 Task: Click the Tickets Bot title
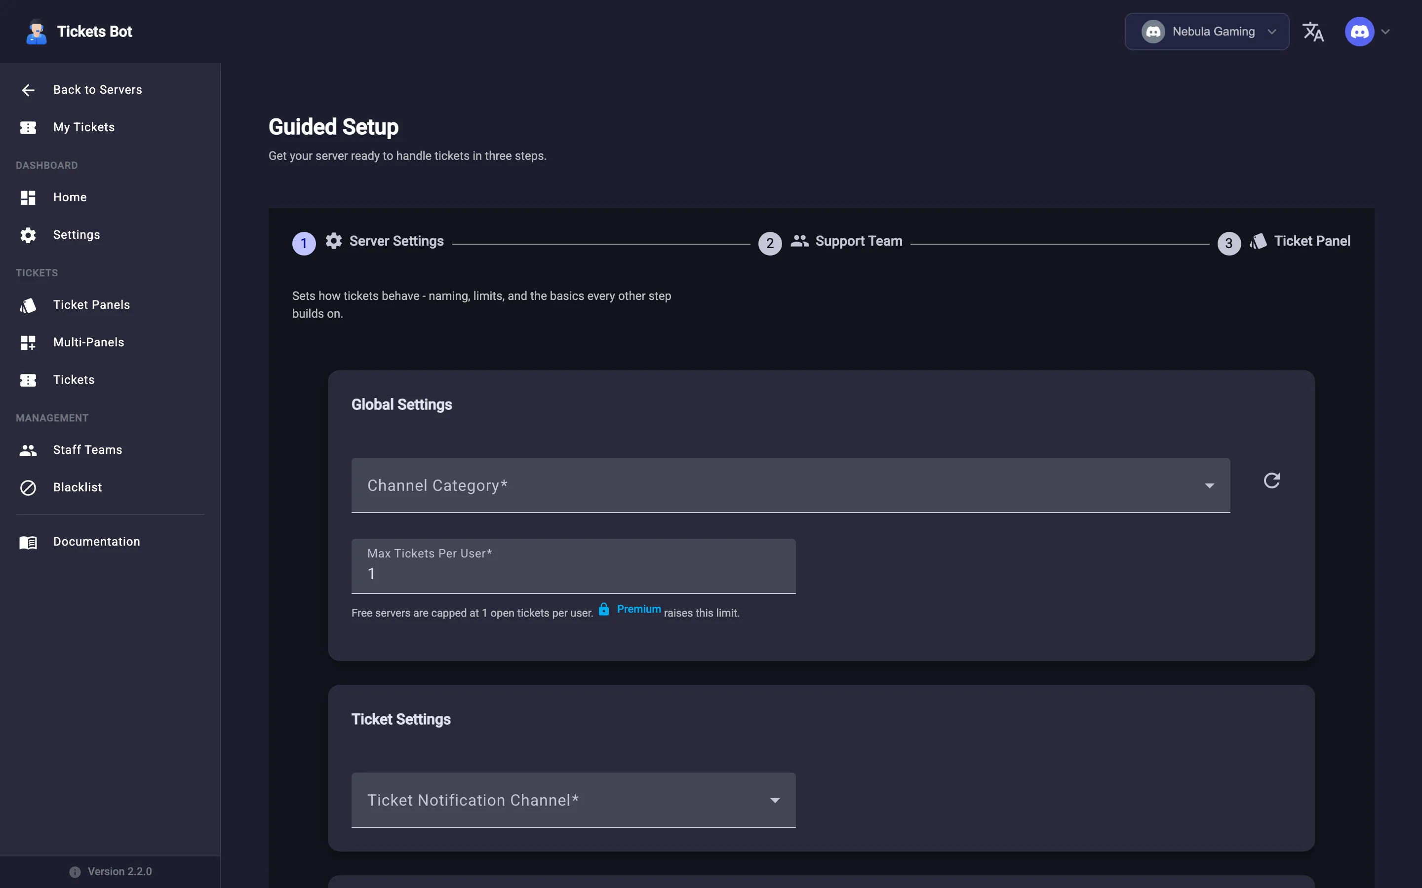pyautogui.click(x=95, y=32)
